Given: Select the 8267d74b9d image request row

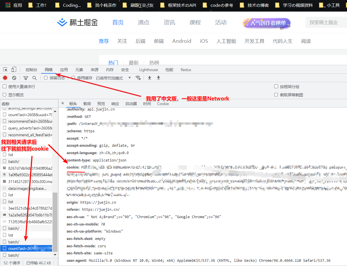Looking at the screenshot, I should pyautogui.click(x=26, y=168).
